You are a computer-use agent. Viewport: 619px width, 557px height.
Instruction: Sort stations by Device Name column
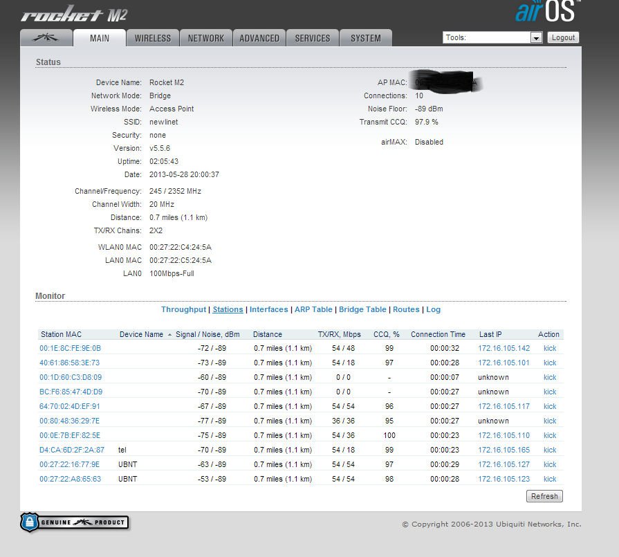141,334
